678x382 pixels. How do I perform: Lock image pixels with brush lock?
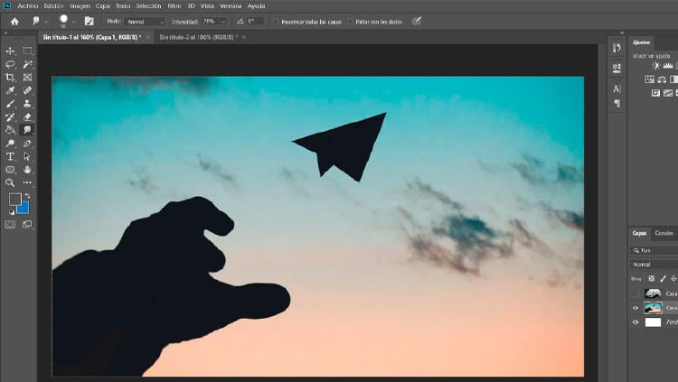click(x=663, y=279)
